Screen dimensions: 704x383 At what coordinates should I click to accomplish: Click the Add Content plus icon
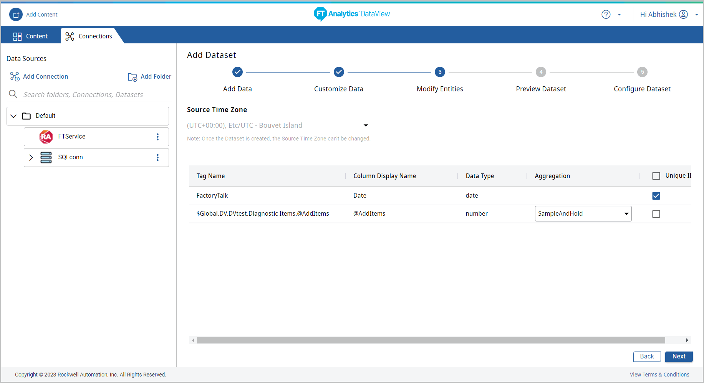(x=16, y=15)
